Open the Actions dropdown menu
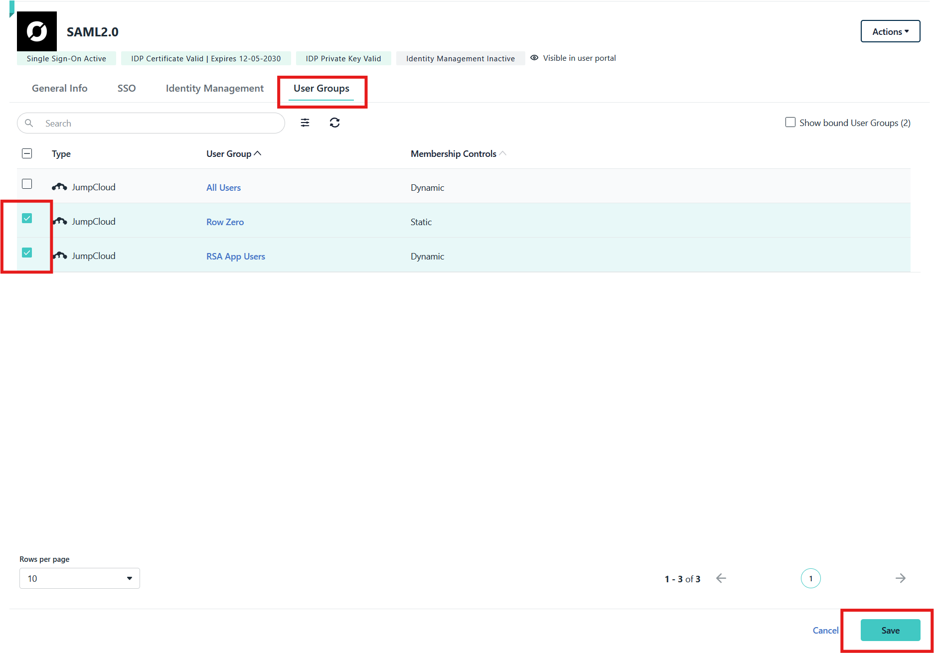The height and width of the screenshot is (653, 934). tap(890, 31)
